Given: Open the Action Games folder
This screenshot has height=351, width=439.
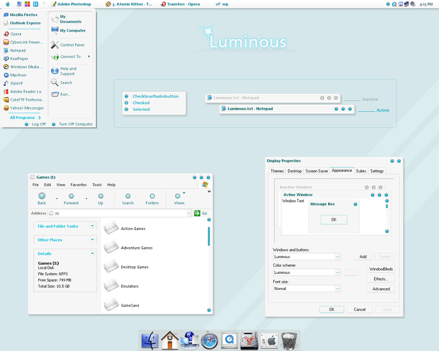Looking at the screenshot, I should click(125, 228).
